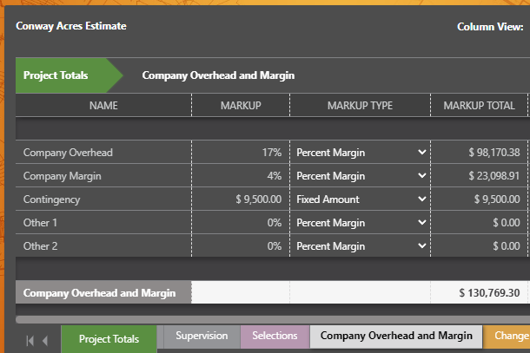Select the Company Overhead and Margin tab

click(396, 336)
